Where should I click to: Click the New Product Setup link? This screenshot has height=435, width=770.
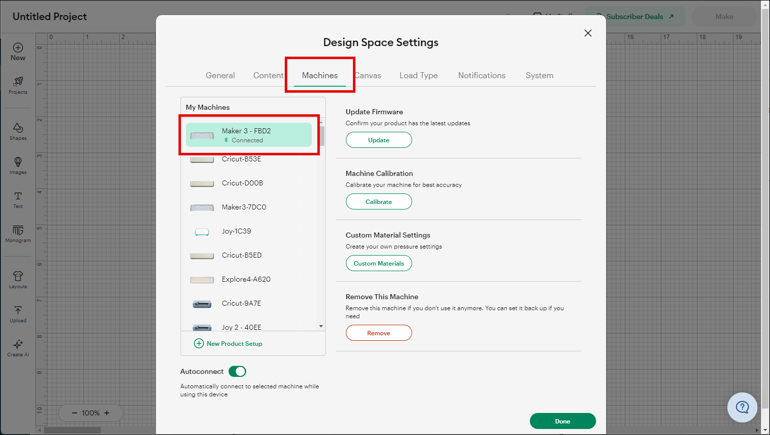click(228, 344)
